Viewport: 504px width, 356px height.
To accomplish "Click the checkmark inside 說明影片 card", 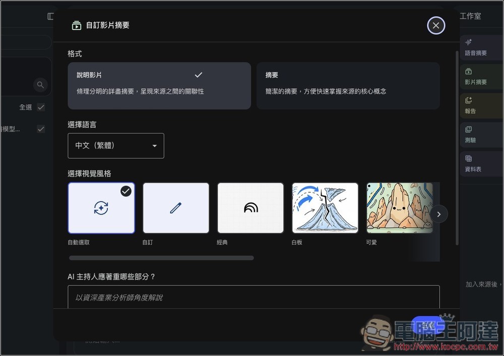I will [x=199, y=75].
